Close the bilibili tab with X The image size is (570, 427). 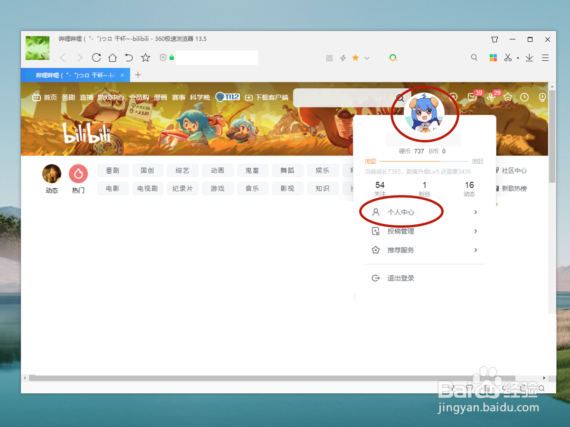coord(122,75)
